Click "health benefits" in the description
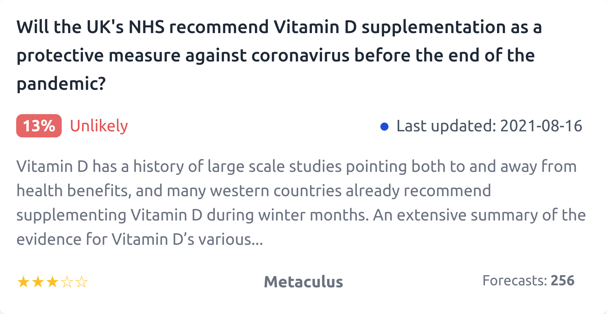The image size is (607, 314). point(73,191)
